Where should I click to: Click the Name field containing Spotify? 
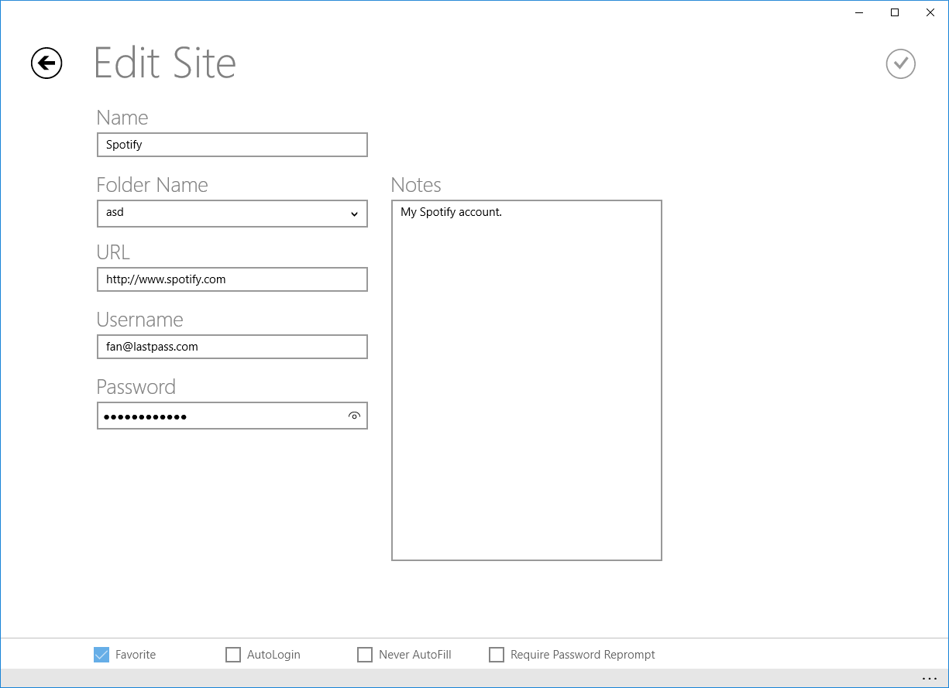232,145
